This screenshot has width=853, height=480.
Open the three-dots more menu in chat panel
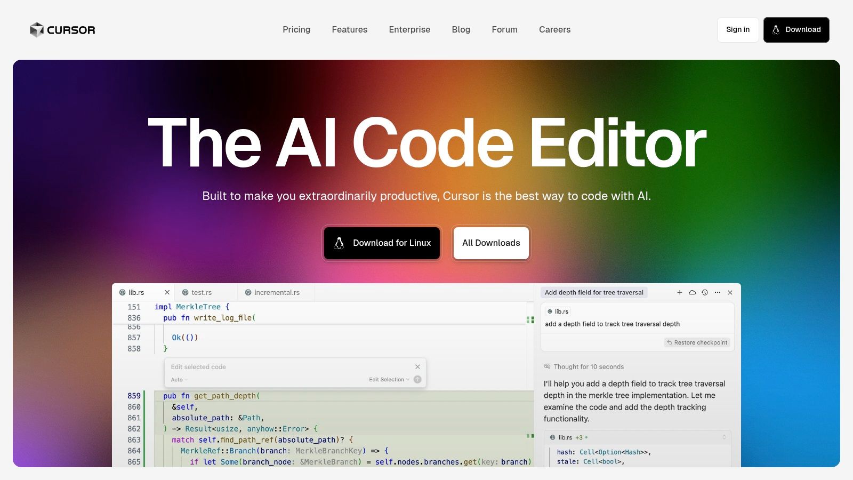(718, 292)
